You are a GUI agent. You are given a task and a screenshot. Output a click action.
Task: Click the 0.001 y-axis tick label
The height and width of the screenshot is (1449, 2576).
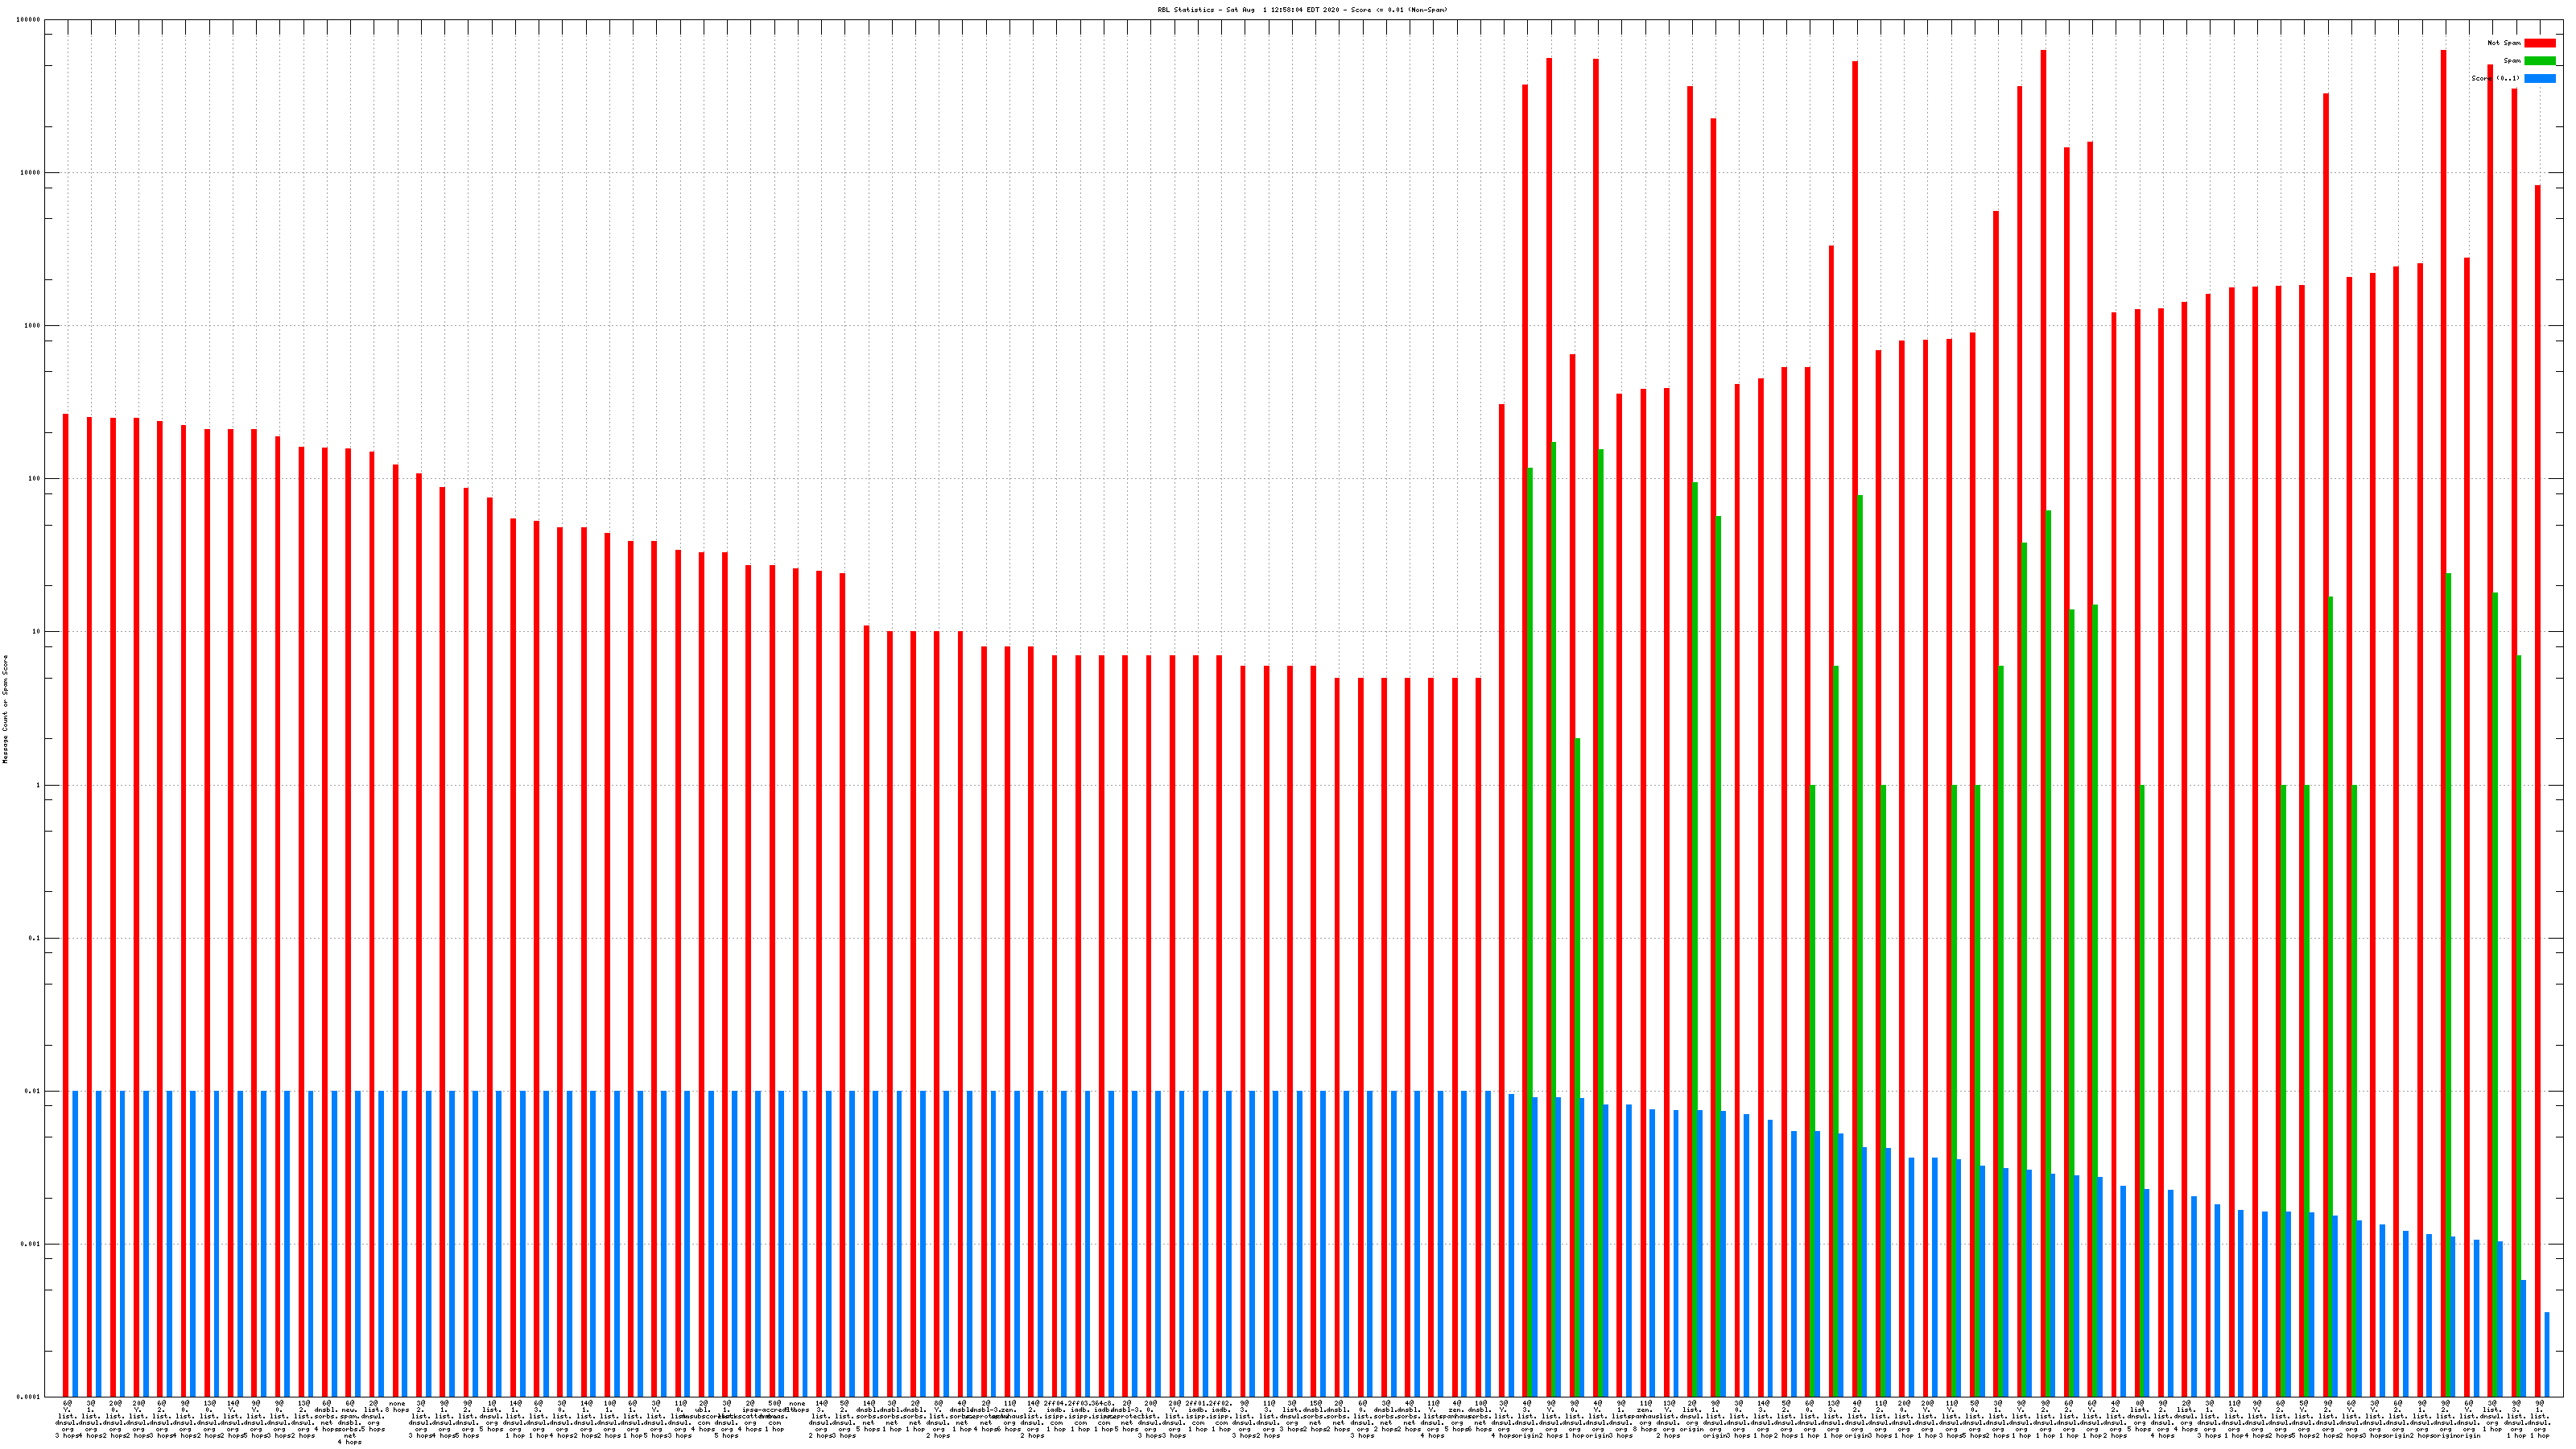(31, 1245)
